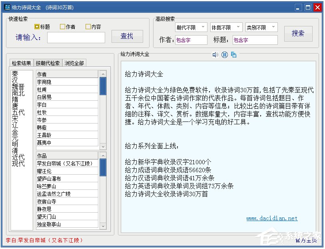Select author 韩愈
Image resolution: width=325 pixels, height=249 pixels.
[x=67, y=127]
